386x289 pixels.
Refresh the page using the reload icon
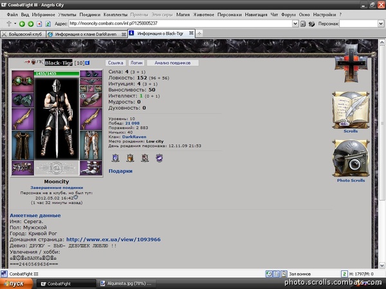click(48, 24)
